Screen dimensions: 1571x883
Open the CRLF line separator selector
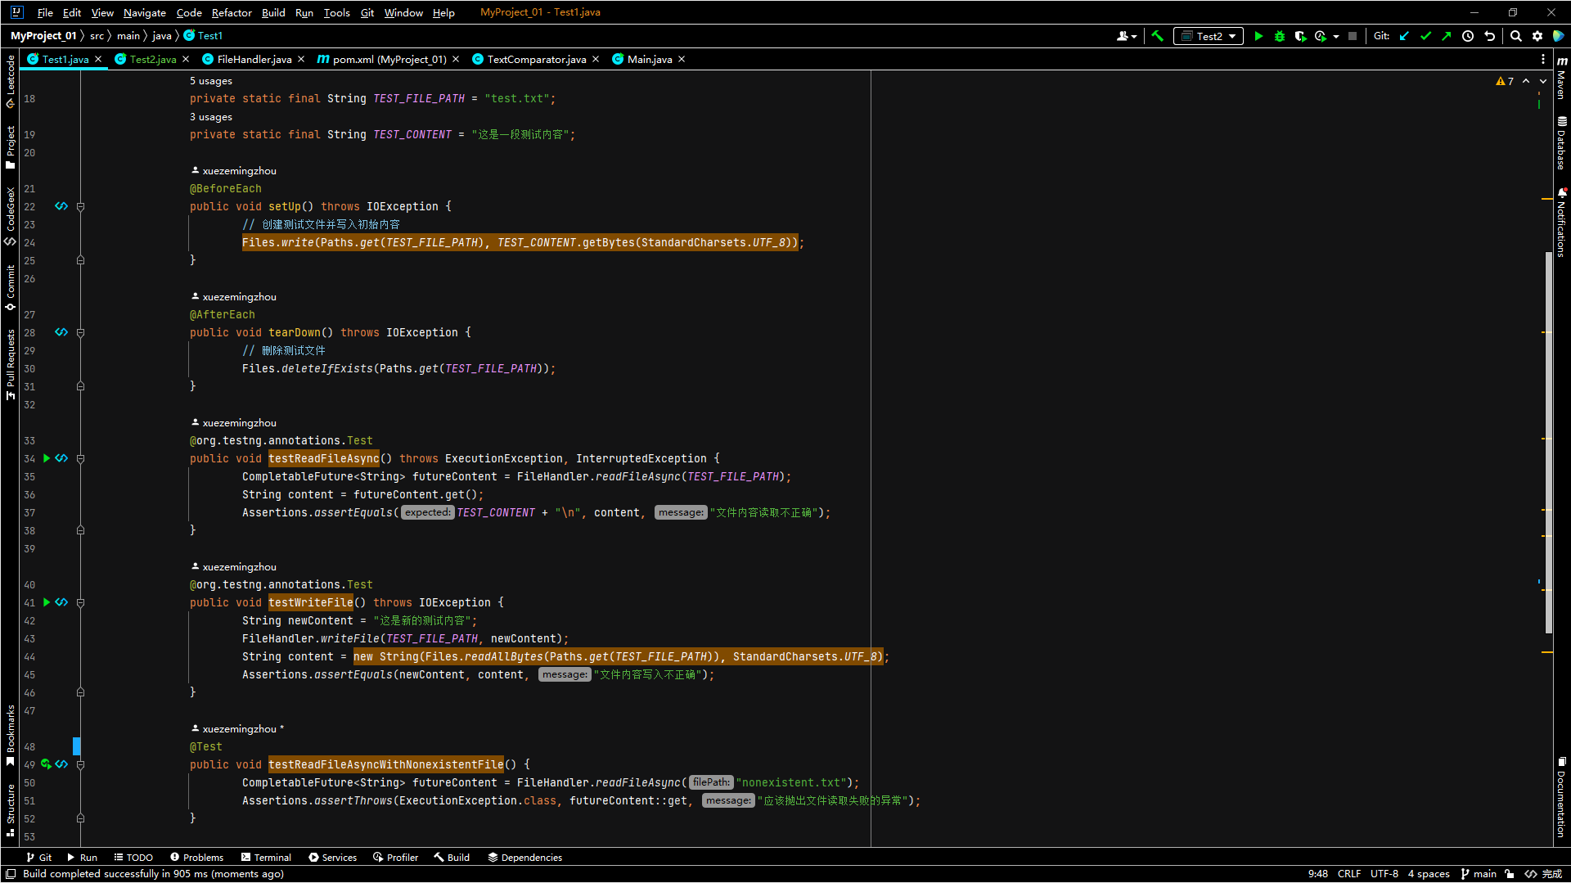tap(1349, 874)
